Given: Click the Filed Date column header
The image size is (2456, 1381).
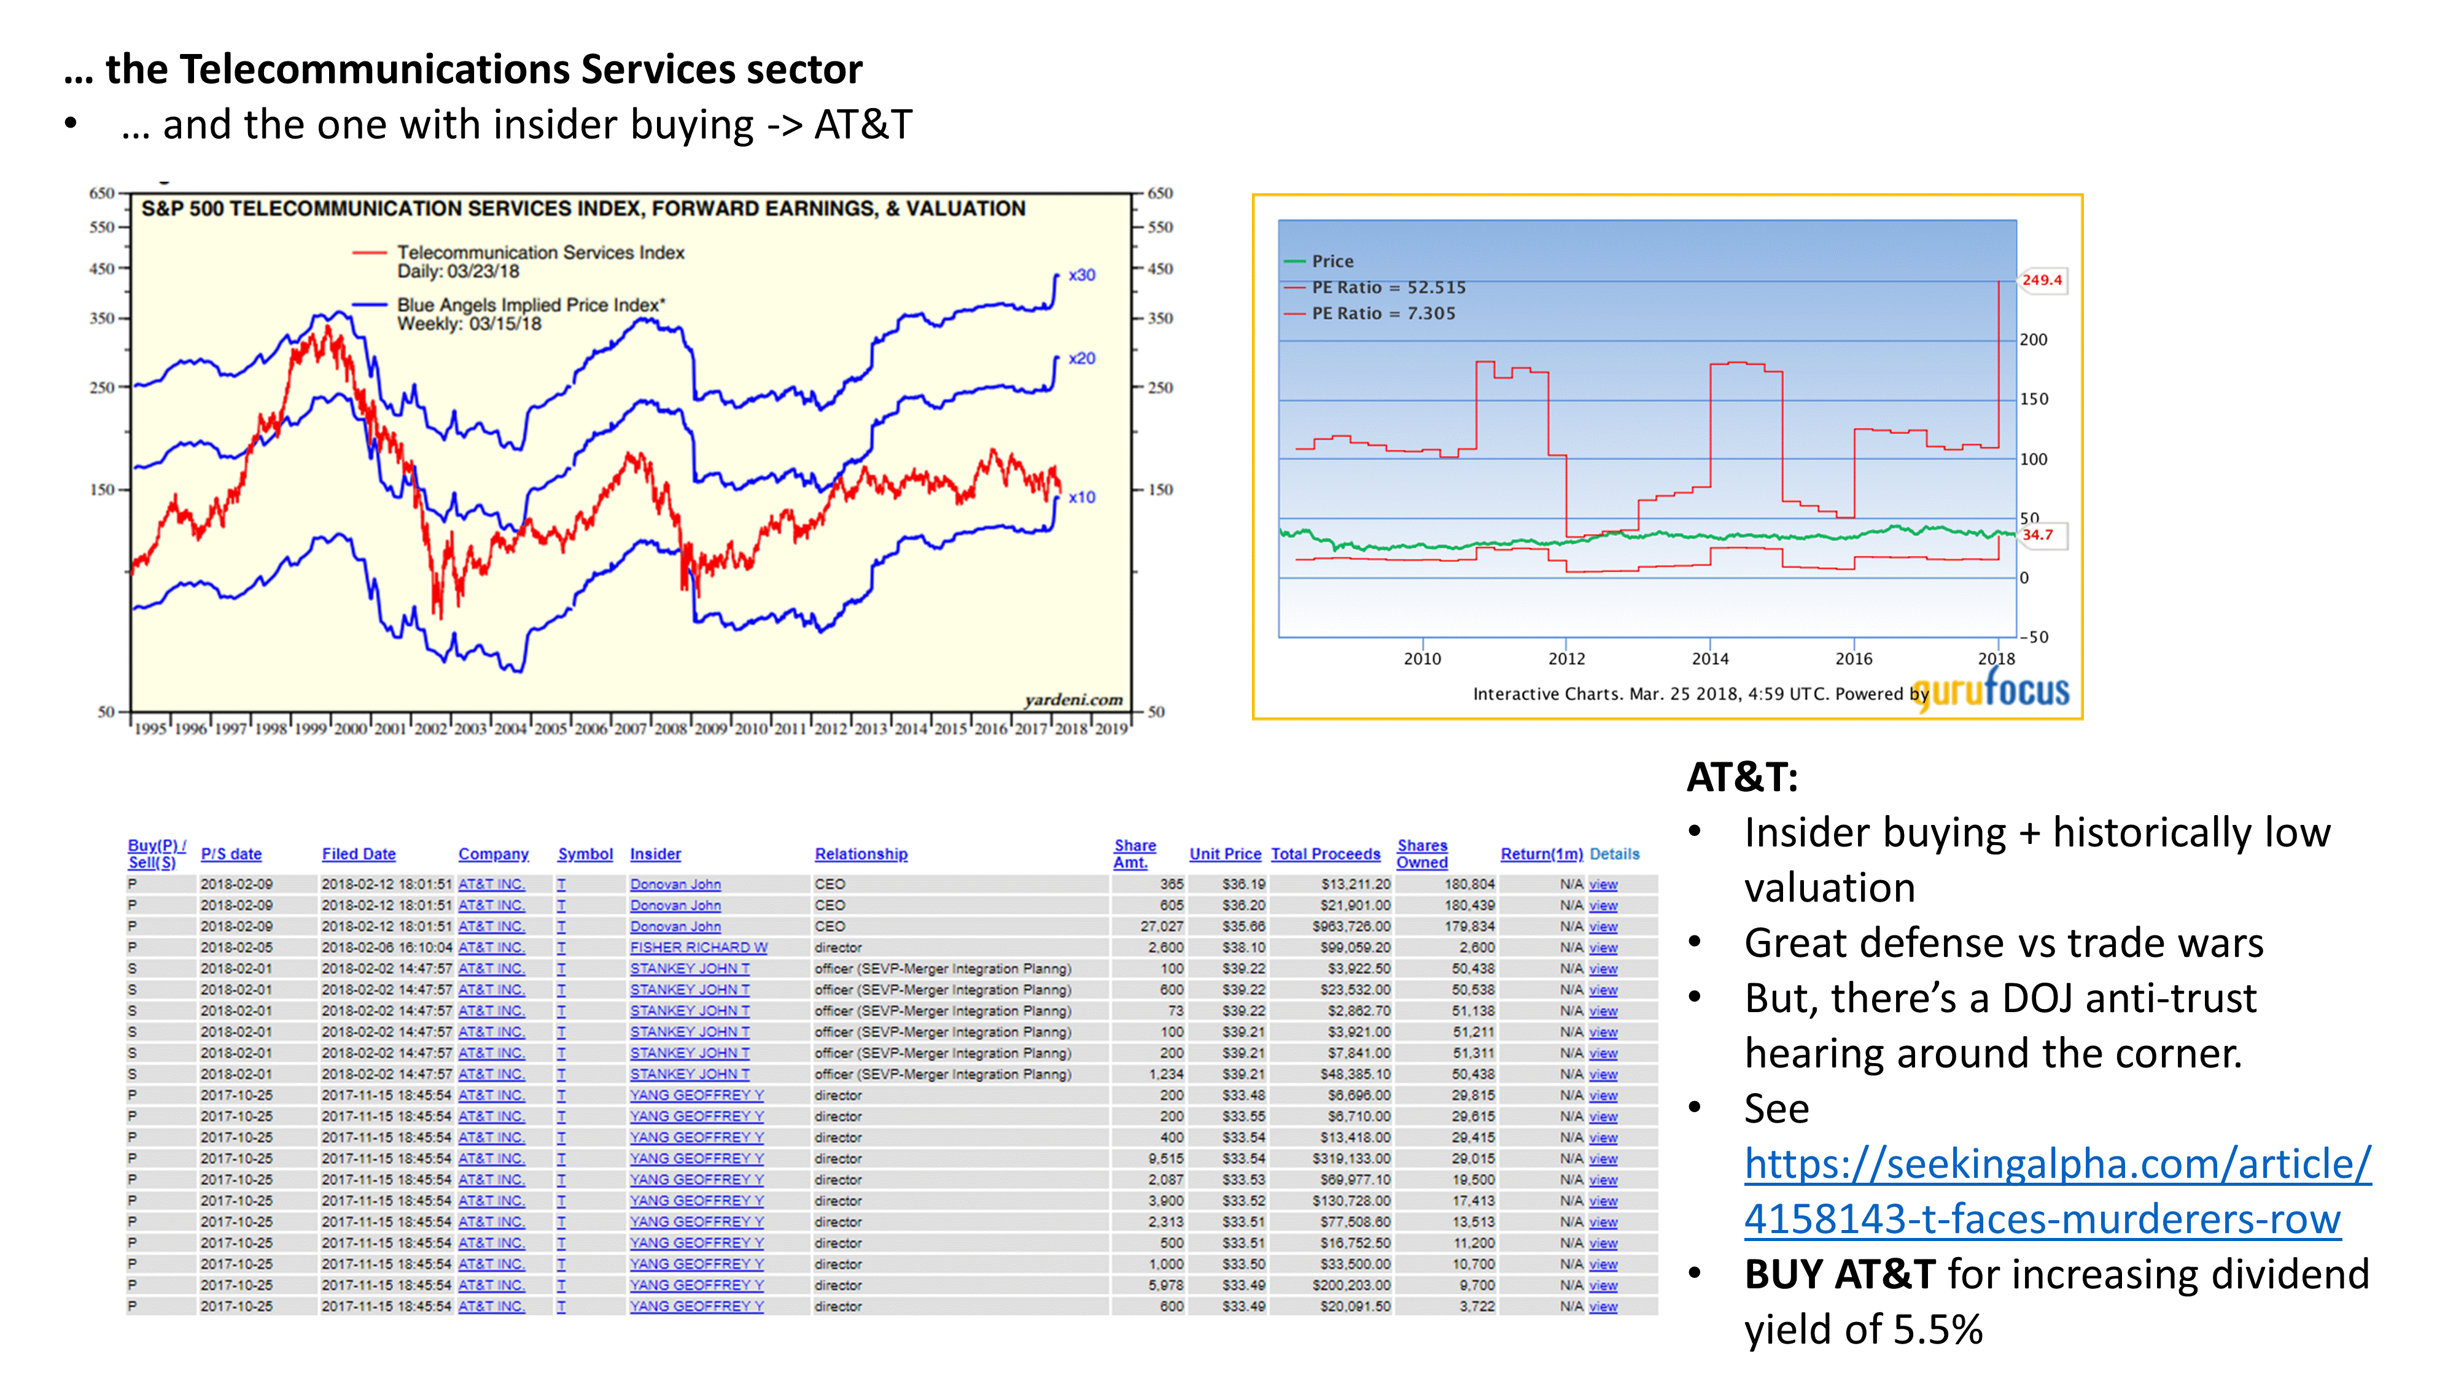Looking at the screenshot, I should pyautogui.click(x=359, y=854).
